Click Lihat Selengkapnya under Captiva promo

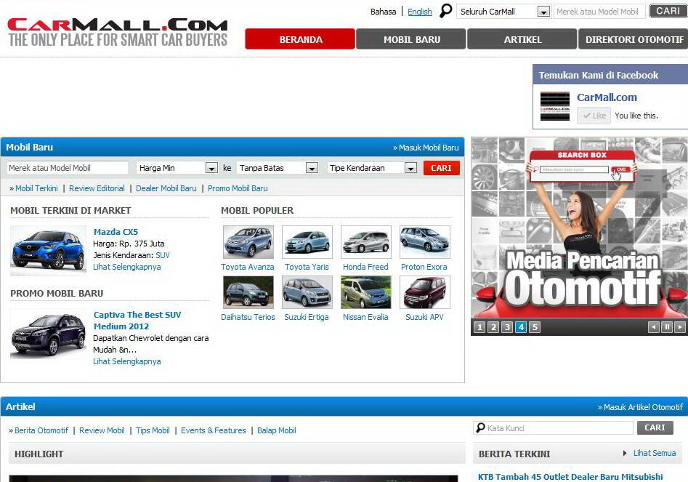point(127,361)
